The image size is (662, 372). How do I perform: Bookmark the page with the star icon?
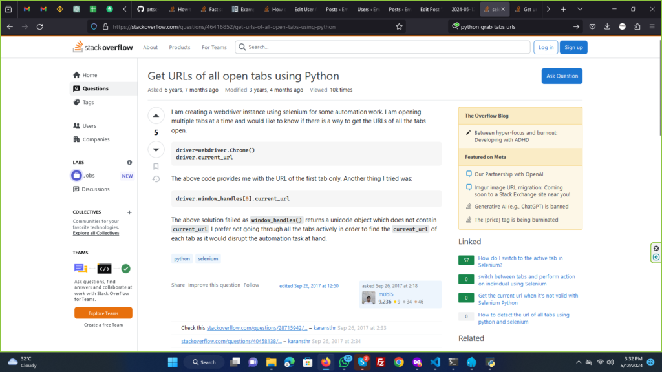tap(399, 26)
